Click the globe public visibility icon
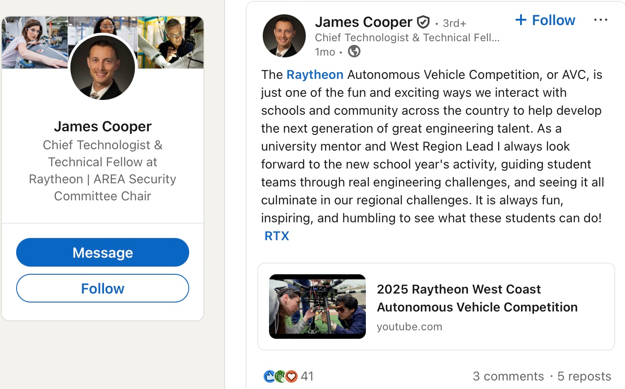 click(x=354, y=52)
